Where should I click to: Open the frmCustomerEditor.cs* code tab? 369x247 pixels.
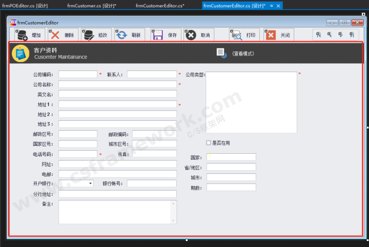(x=160, y=5)
